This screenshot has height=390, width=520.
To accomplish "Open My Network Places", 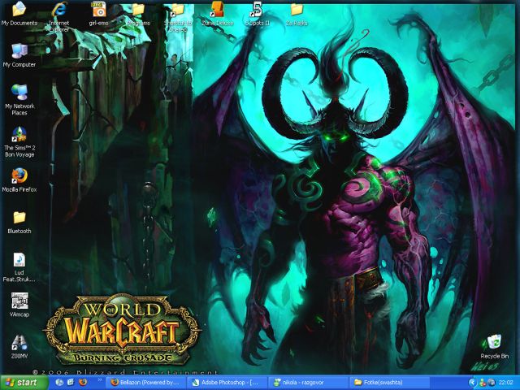I will (19, 93).
